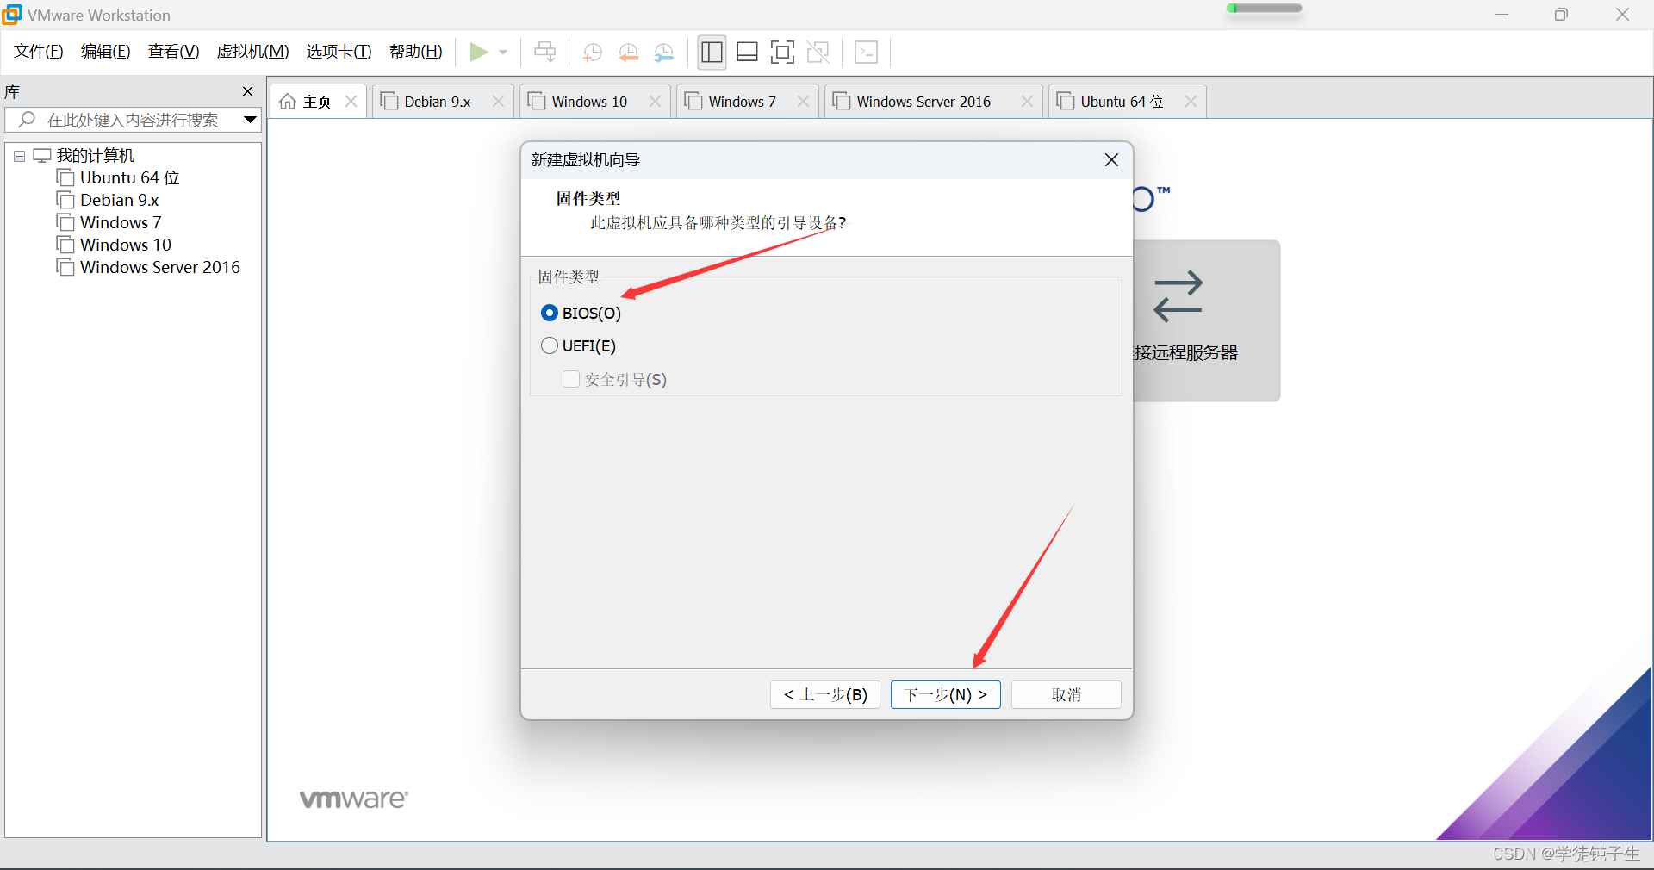Screen dimensions: 1654x870
Task: Click the enter full screen mode icon
Action: [x=782, y=53]
